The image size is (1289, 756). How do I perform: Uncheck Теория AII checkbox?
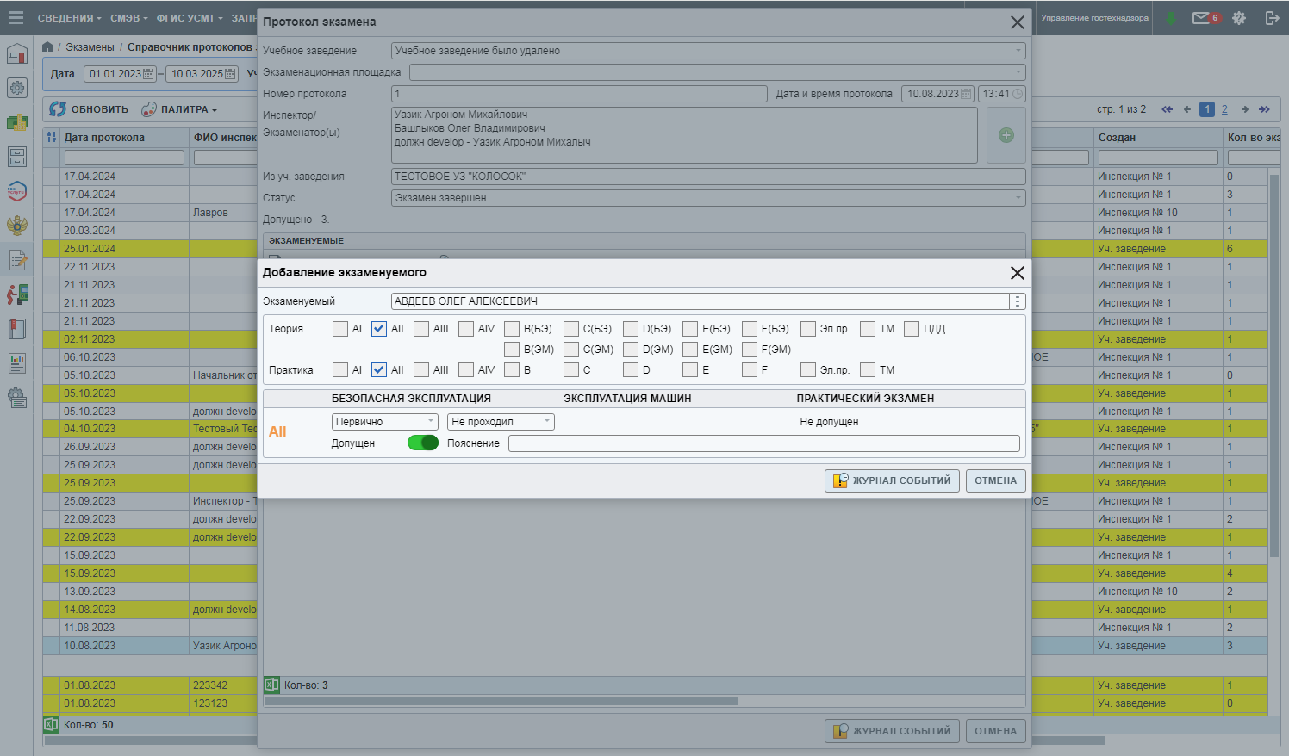pos(379,329)
